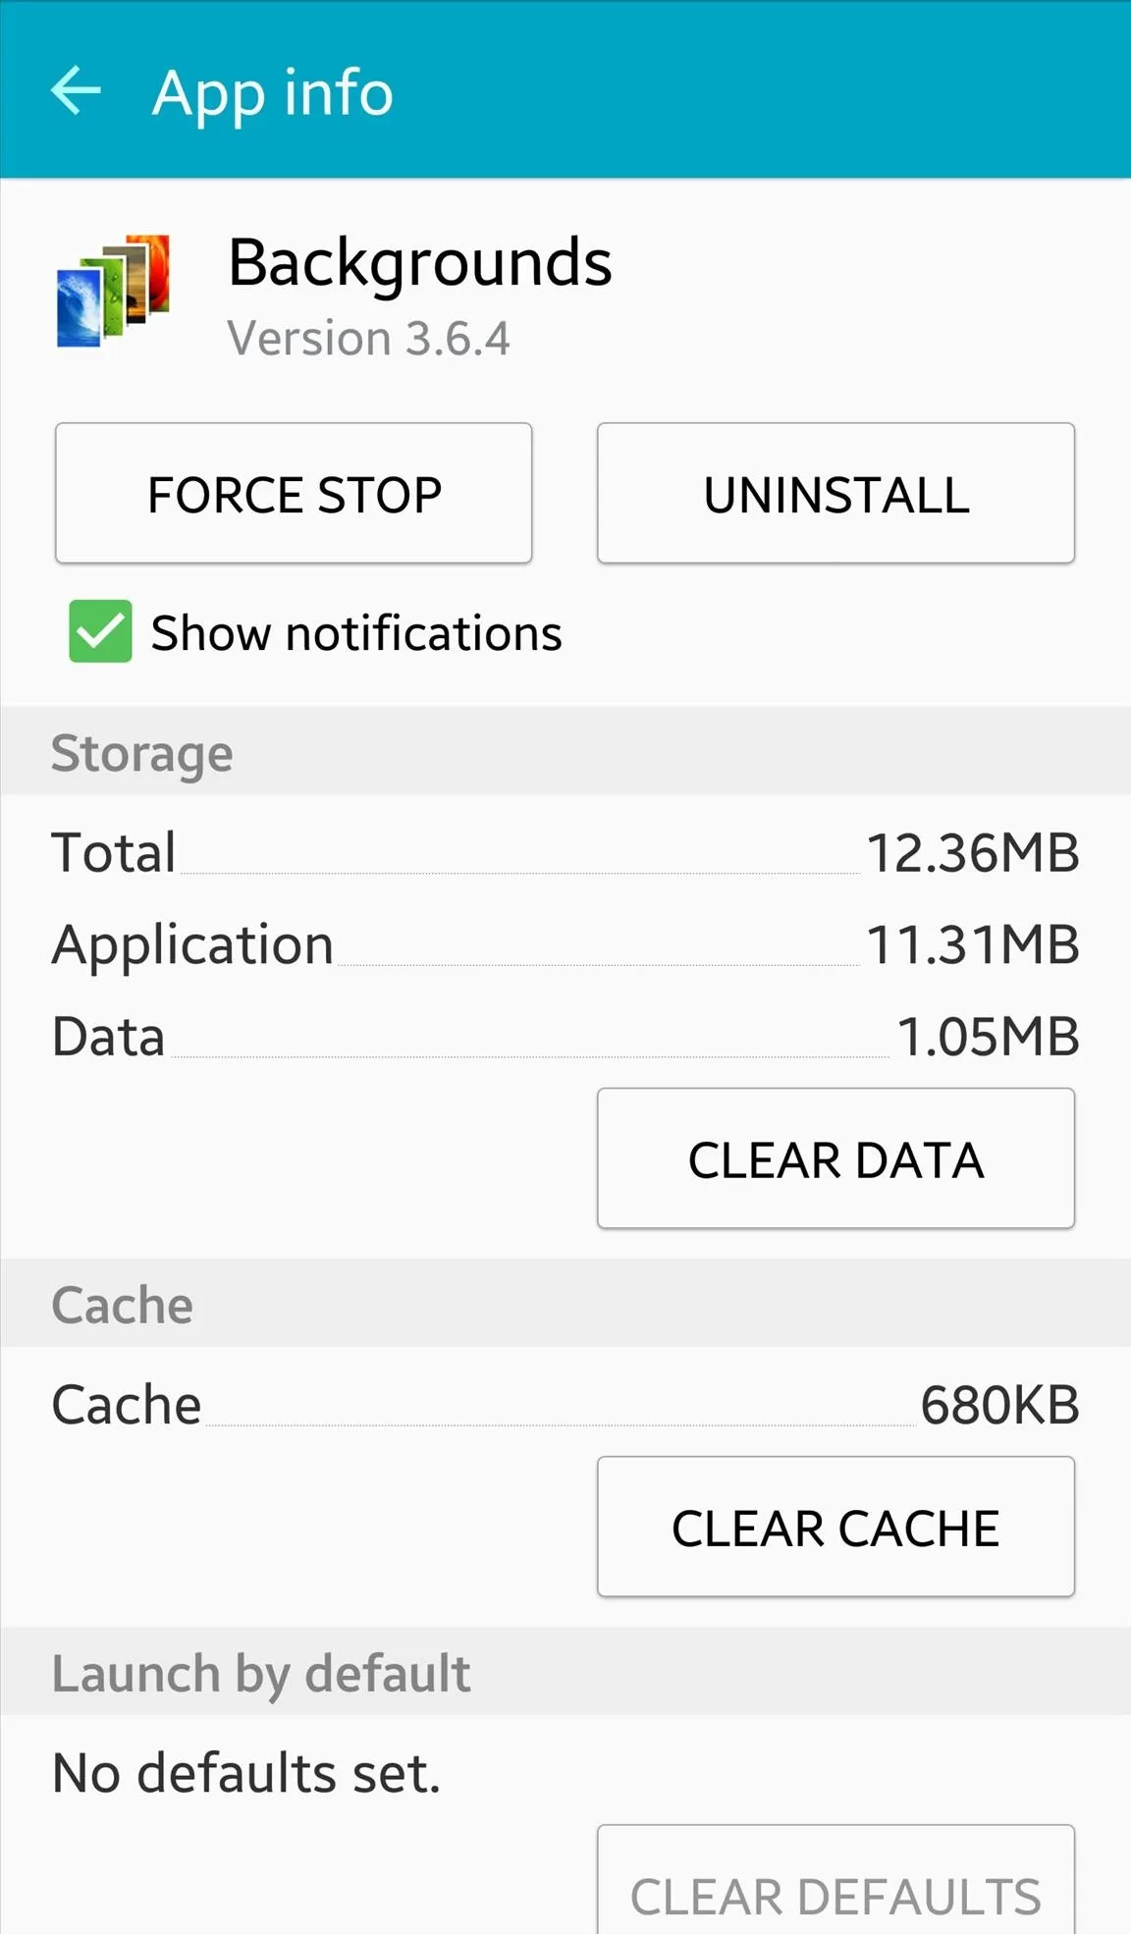
Task: Toggle the Show notifications checkbox
Action: click(100, 630)
